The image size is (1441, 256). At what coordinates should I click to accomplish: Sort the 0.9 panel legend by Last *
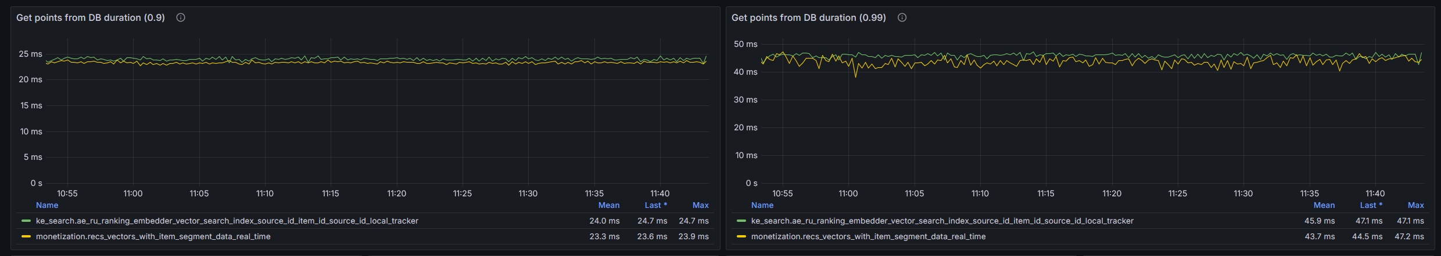click(655, 205)
